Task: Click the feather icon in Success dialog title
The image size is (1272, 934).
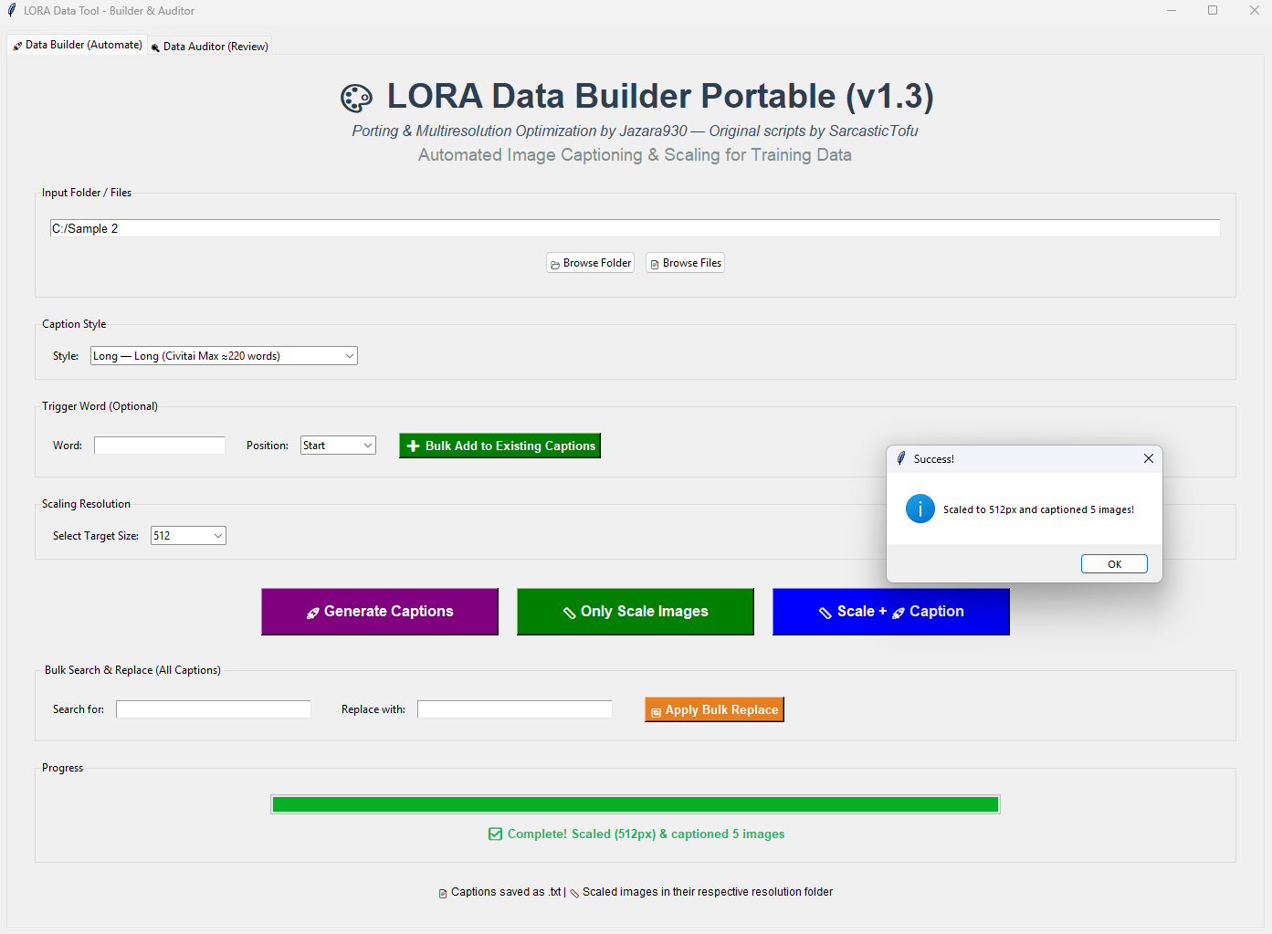Action: tap(901, 458)
